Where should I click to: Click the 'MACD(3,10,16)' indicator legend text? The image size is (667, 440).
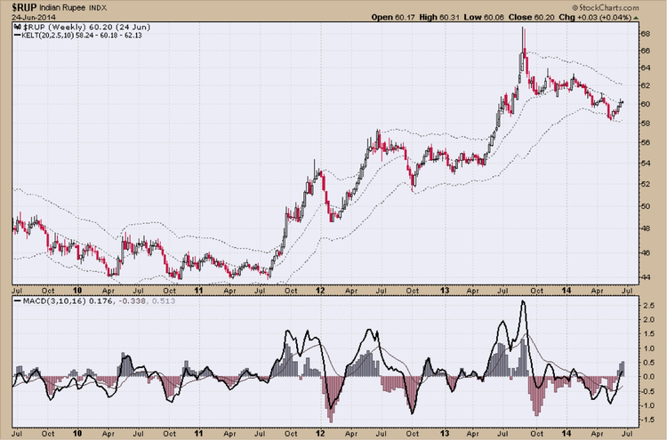[x=54, y=301]
